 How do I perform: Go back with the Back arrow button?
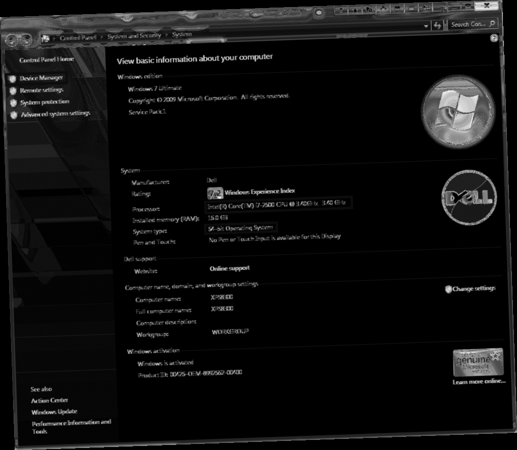[x=12, y=40]
